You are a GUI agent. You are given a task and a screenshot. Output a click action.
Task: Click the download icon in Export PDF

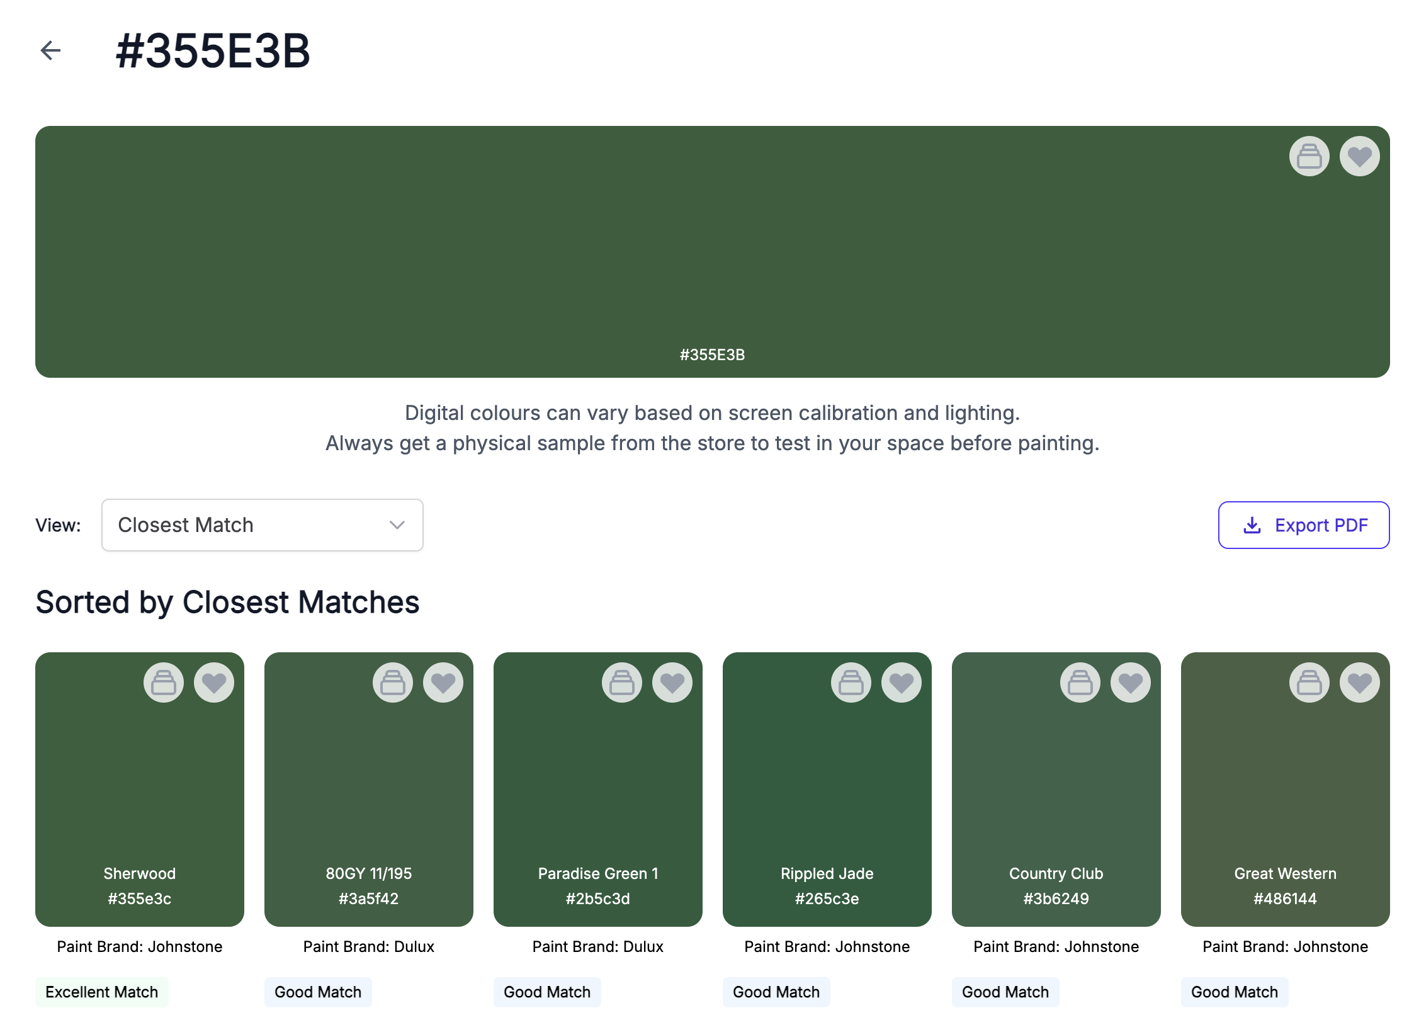click(x=1252, y=525)
